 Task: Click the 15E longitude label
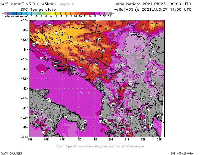coord(30,139)
